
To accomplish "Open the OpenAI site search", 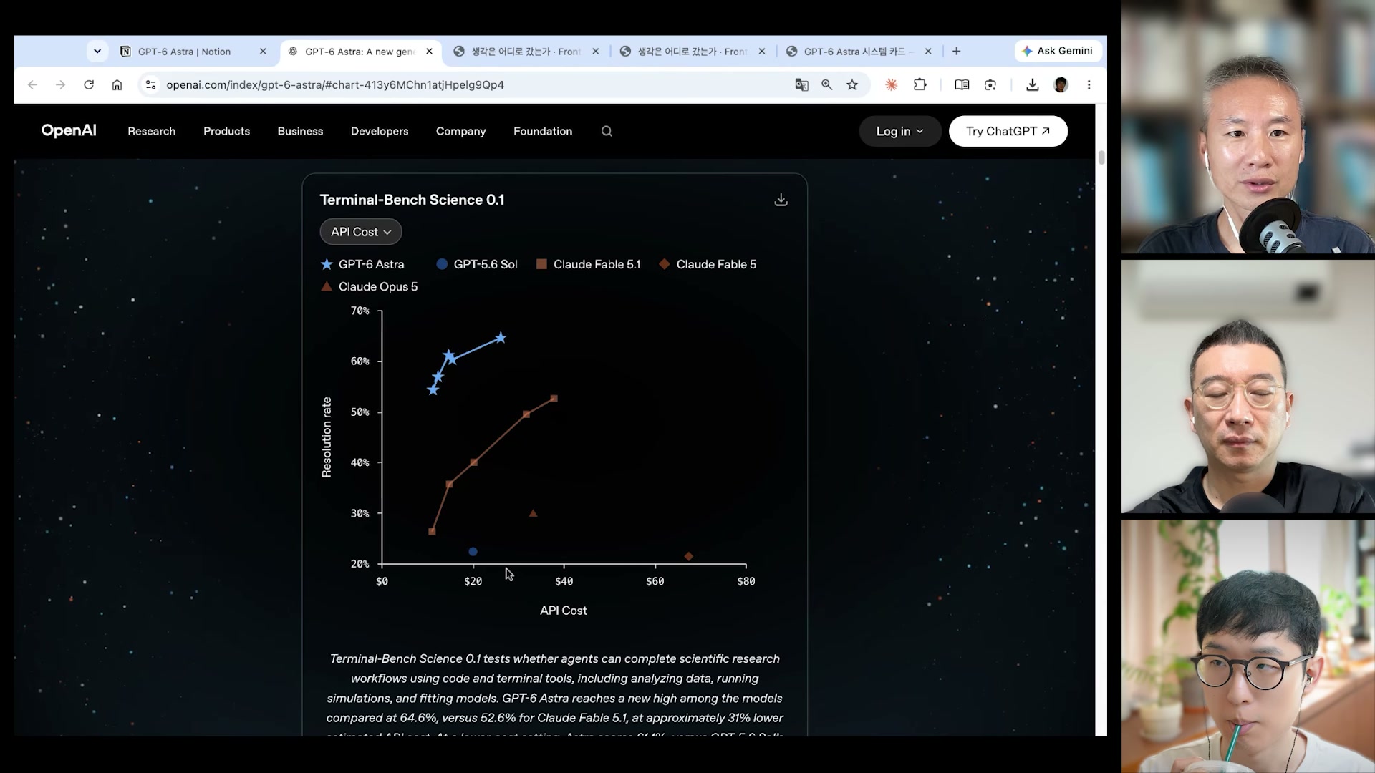I will tap(607, 131).
